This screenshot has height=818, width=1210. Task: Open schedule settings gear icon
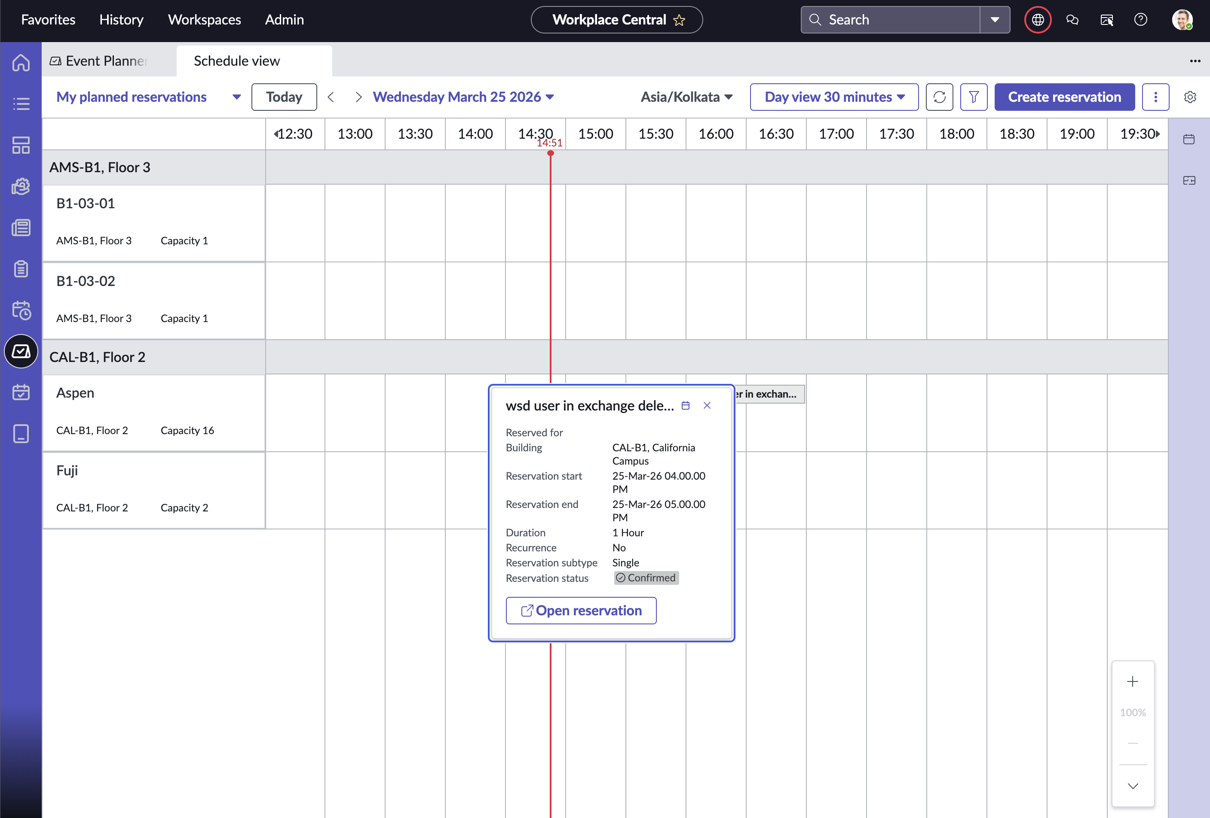pyautogui.click(x=1190, y=97)
